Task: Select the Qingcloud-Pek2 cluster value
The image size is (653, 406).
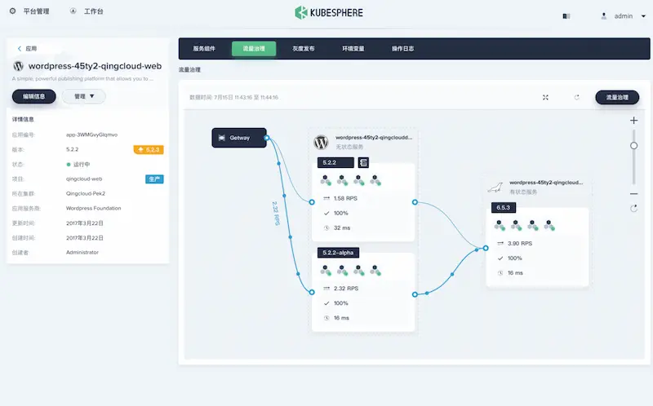Action: coord(86,193)
